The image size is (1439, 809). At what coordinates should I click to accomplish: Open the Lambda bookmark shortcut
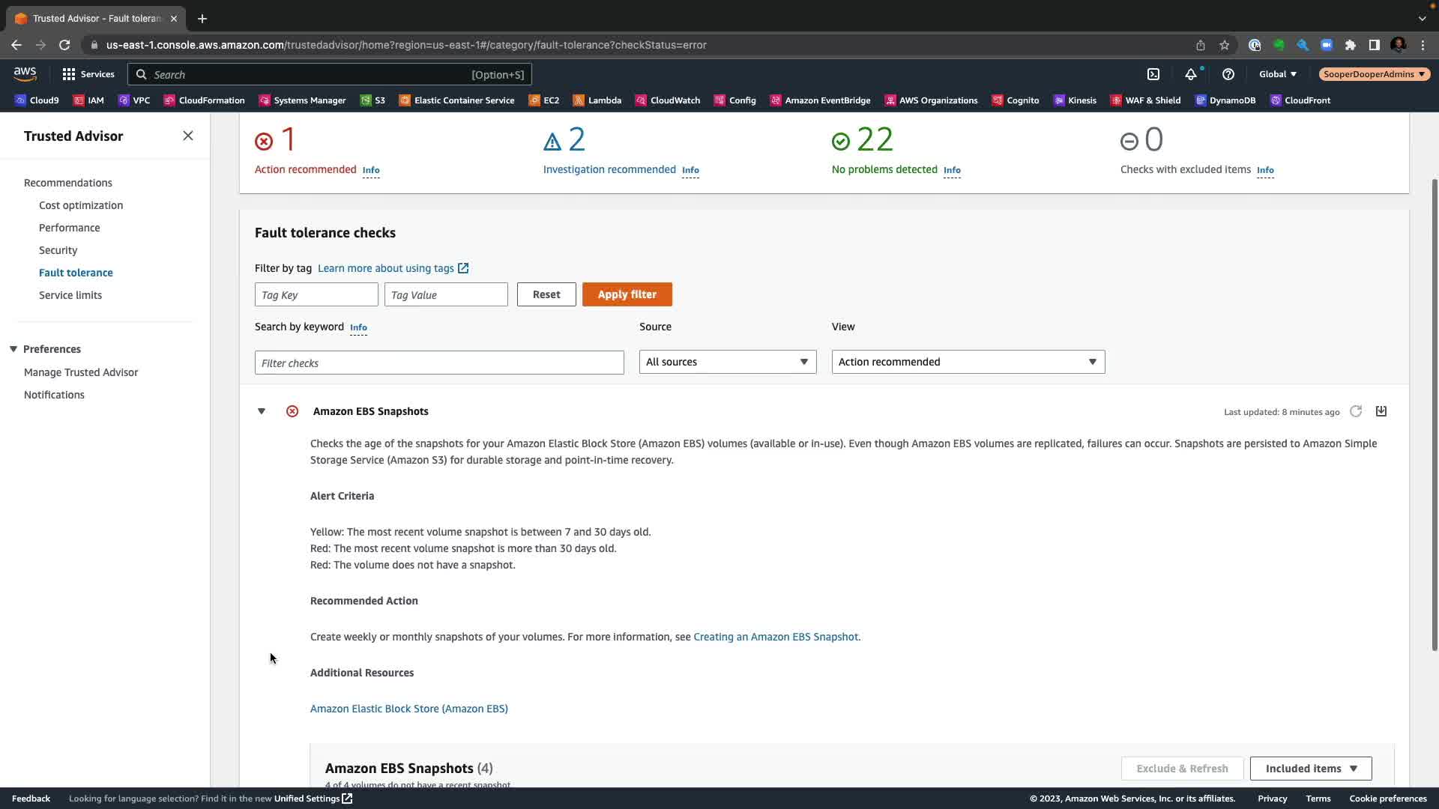[597, 100]
